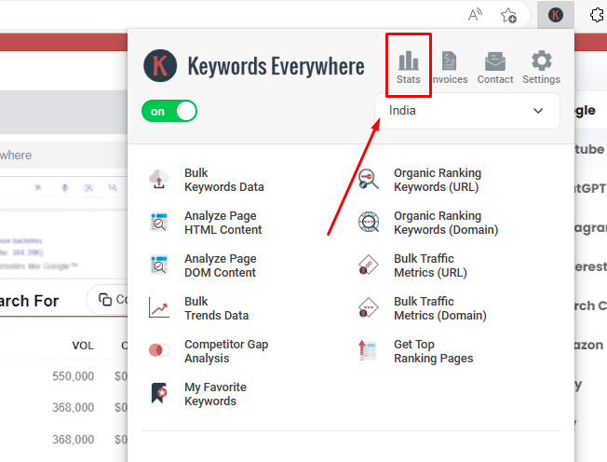The height and width of the screenshot is (462, 607).
Task: Open the Invoices document icon
Action: coord(449,61)
